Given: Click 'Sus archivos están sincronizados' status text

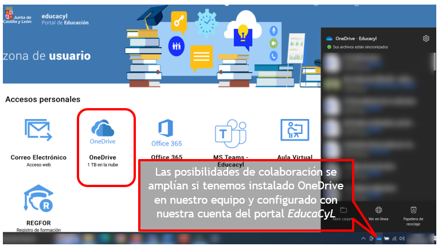Looking at the screenshot, I should [361, 47].
